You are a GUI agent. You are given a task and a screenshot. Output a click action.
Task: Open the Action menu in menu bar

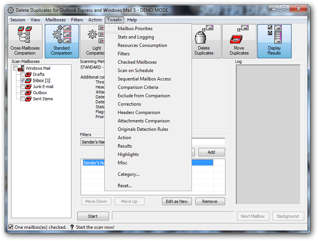(95, 20)
